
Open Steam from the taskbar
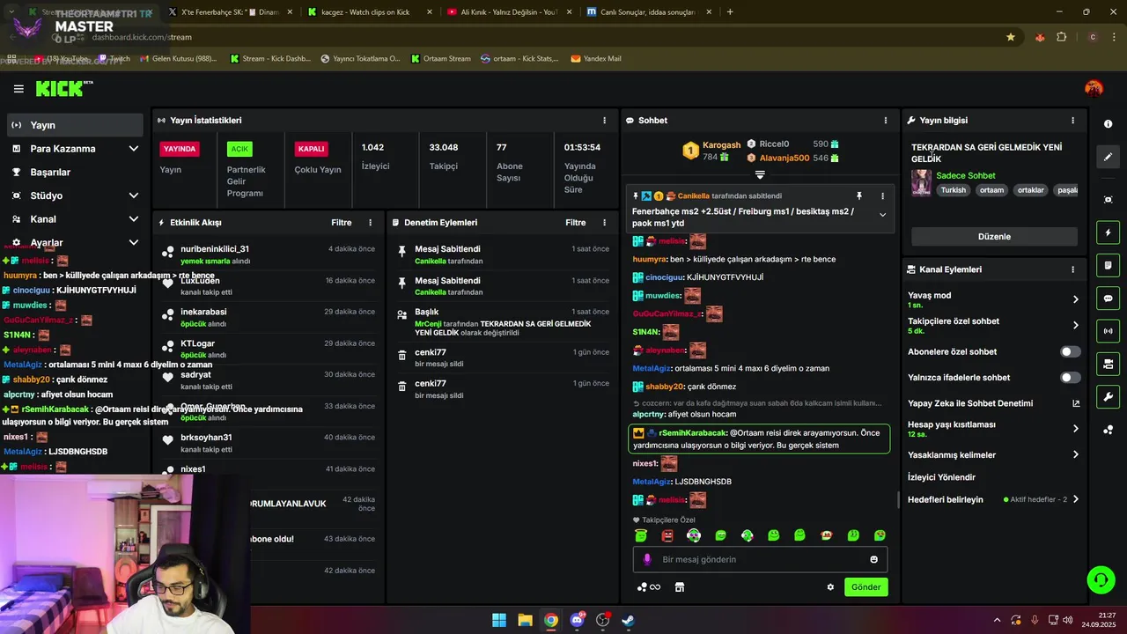point(628,620)
